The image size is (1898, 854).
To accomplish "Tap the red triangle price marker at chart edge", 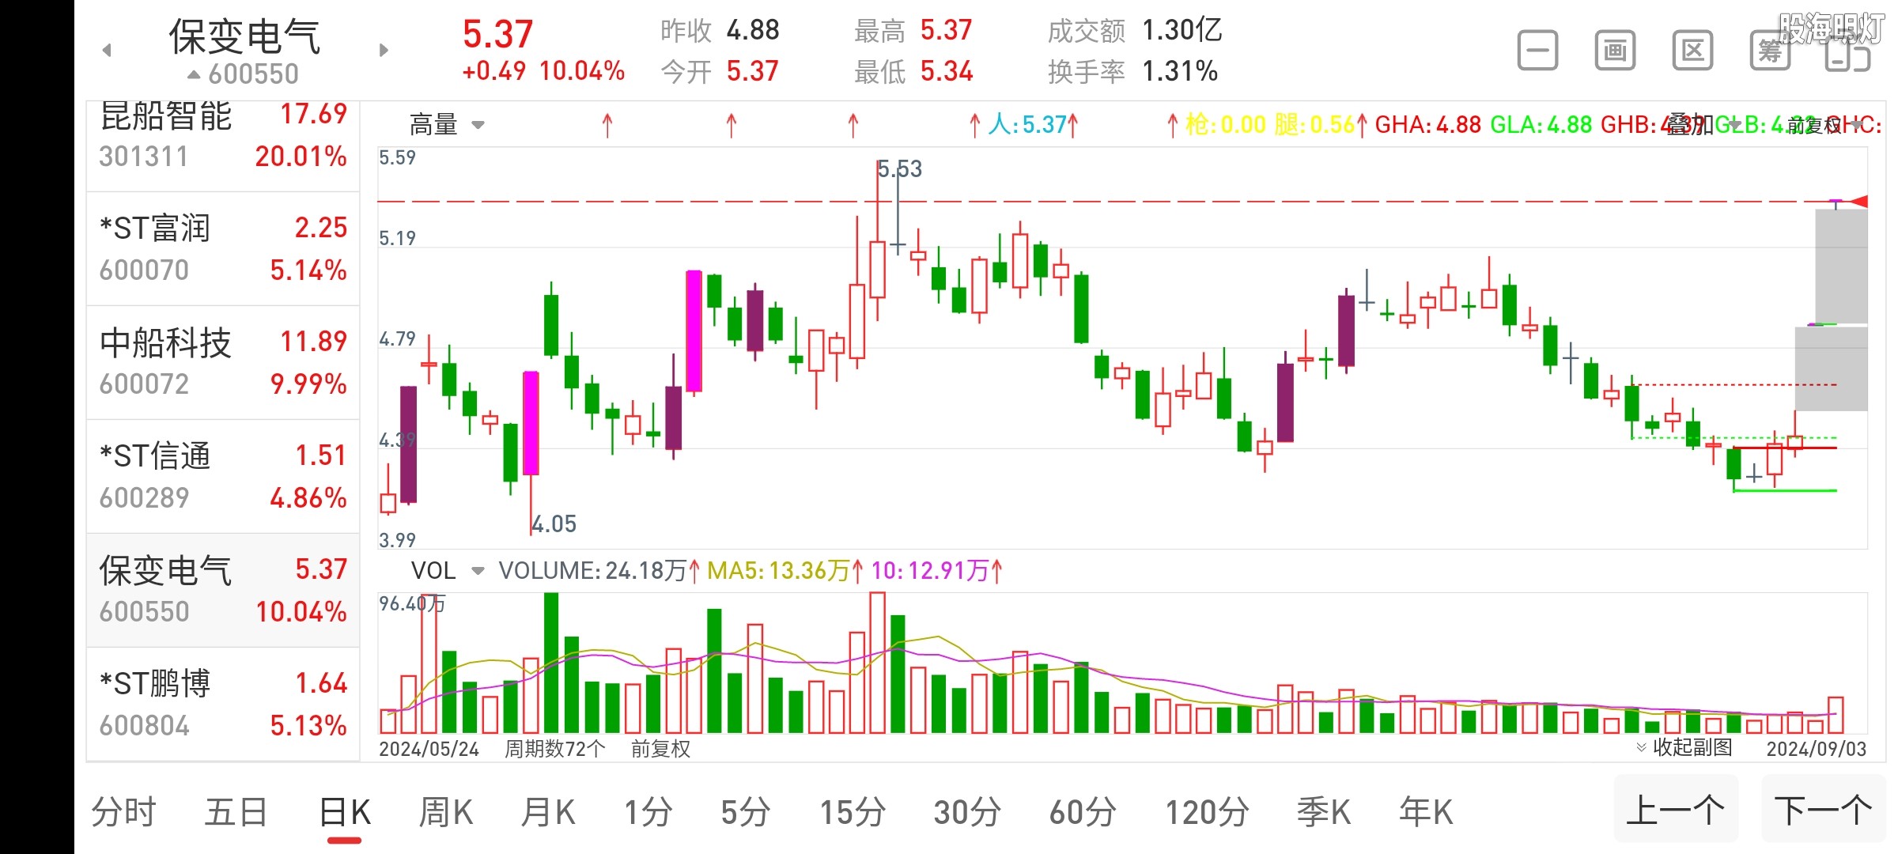I will pos(1858,202).
